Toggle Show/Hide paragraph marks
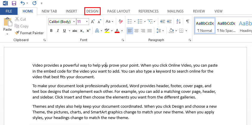252x125 pixels. point(187,21)
